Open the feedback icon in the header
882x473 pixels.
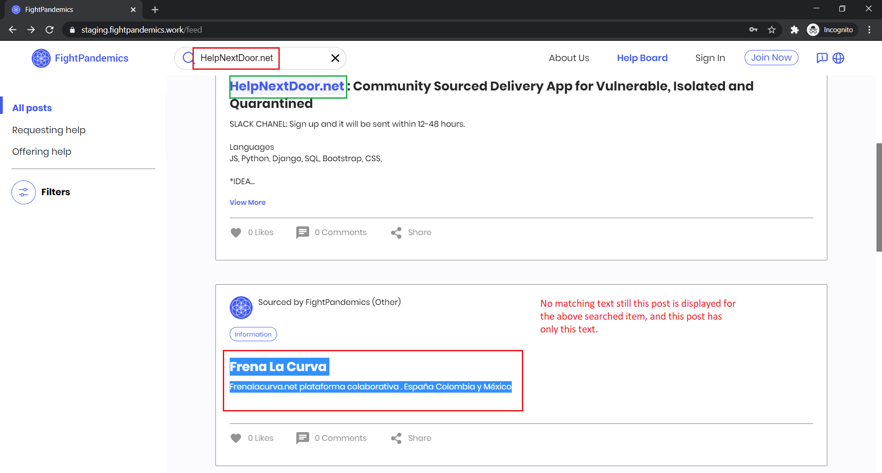(x=822, y=58)
